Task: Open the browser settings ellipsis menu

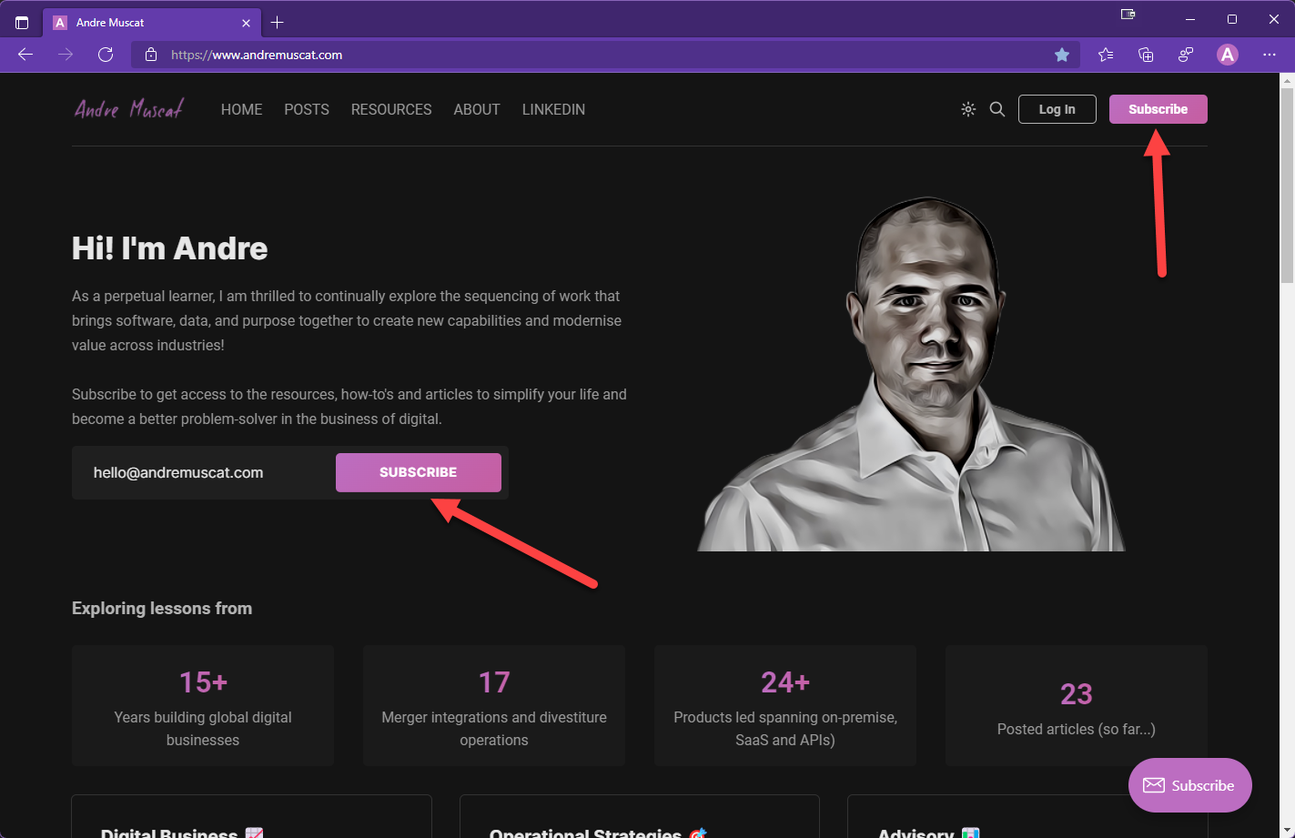Action: 1270,55
